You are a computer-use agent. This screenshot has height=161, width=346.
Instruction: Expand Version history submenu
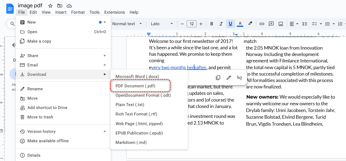63,132
